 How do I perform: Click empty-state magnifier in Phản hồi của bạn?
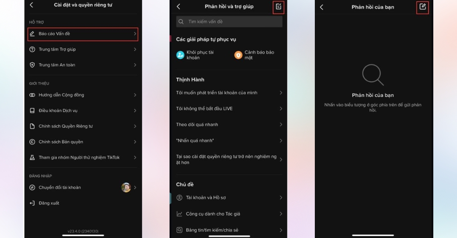click(373, 75)
